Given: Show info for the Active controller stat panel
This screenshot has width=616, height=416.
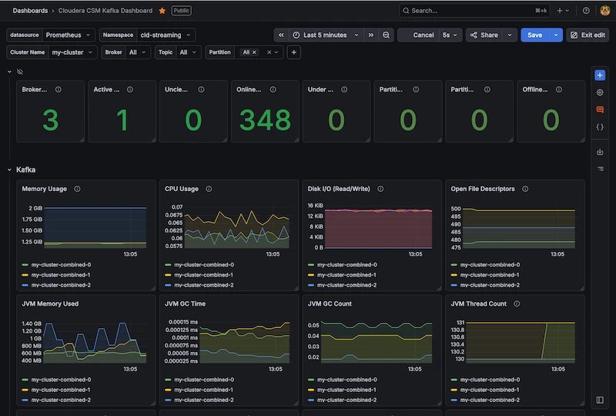Looking at the screenshot, I should point(129,89).
